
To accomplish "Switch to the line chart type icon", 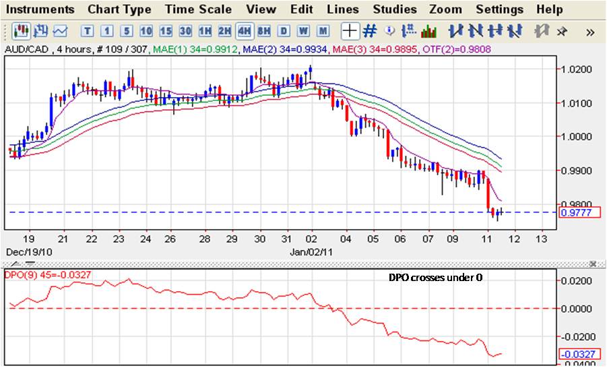I will click(61, 31).
